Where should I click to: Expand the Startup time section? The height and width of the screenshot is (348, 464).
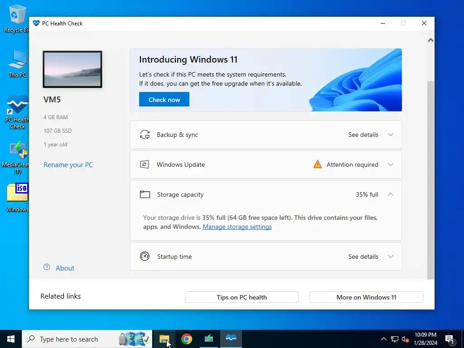[391, 256]
